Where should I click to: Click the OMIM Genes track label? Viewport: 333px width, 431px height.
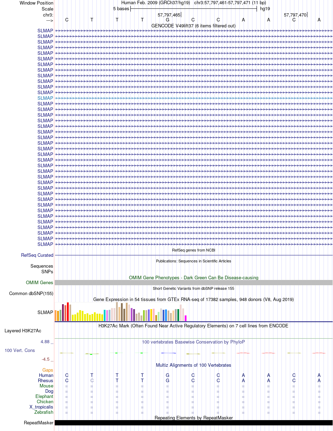(x=40, y=282)
